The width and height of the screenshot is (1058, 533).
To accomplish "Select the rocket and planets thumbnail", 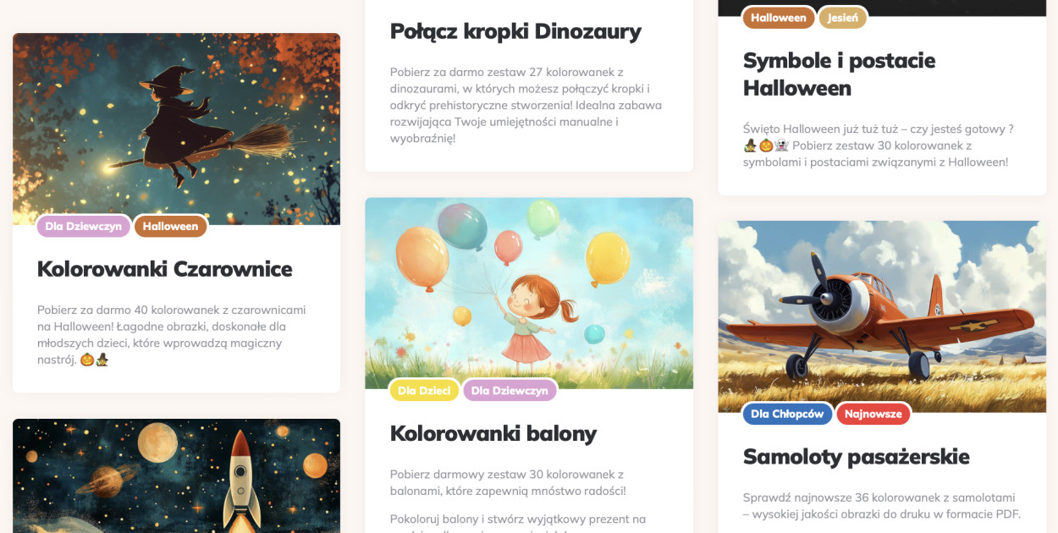I will point(176,475).
